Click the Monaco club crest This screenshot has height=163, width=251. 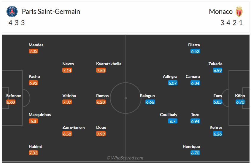click(x=239, y=12)
